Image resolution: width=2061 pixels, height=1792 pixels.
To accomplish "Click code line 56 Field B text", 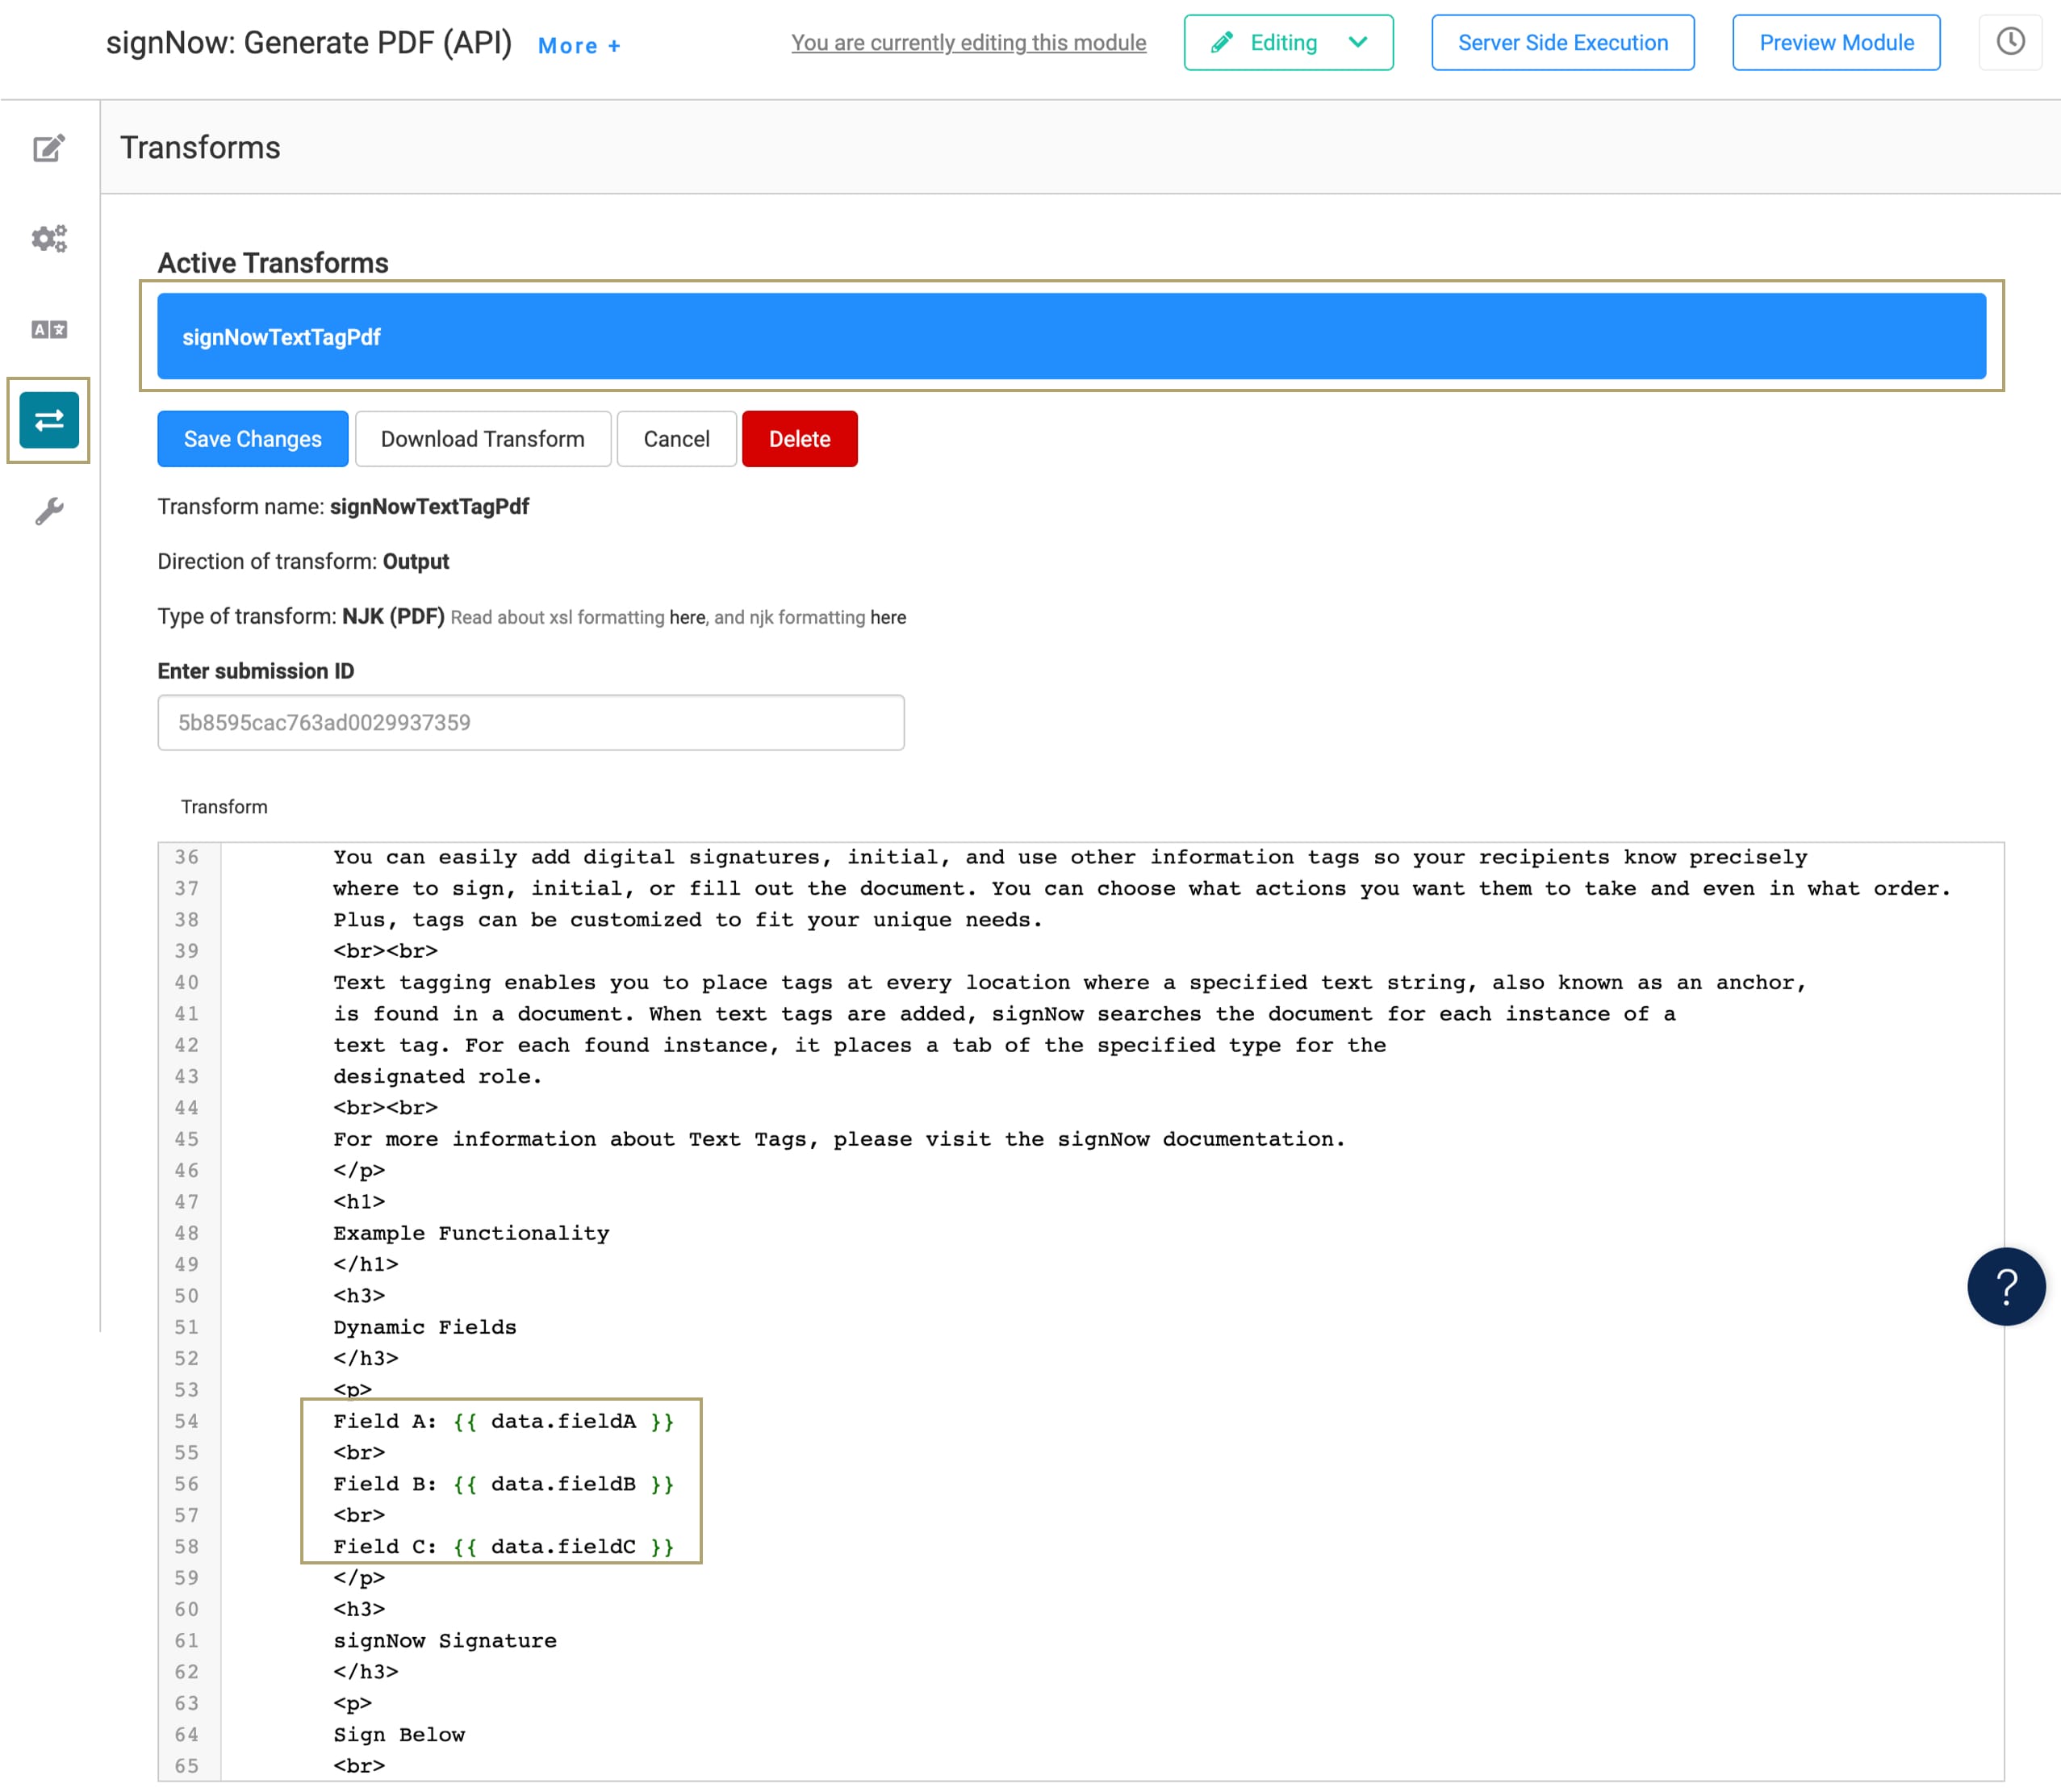I will [503, 1484].
